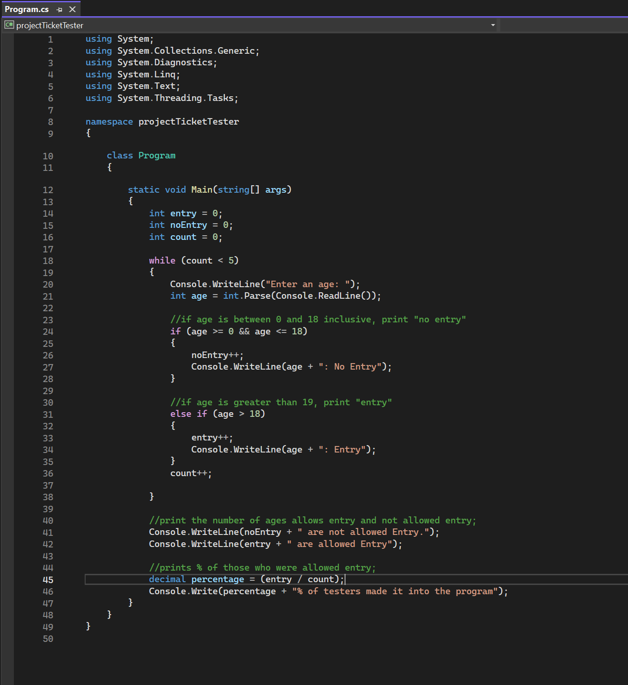Close the Program.cs tab
Screen dimensions: 628x685
(x=72, y=9)
